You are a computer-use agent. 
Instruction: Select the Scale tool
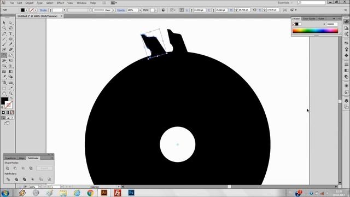click(x=10, y=55)
